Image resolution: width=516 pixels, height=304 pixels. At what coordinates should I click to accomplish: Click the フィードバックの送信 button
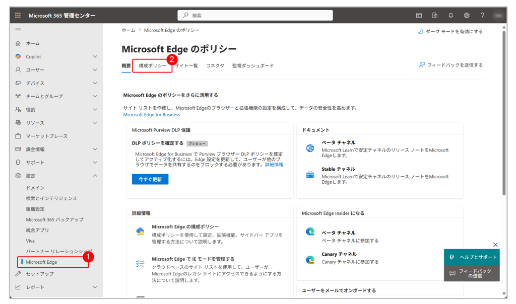(x=472, y=273)
